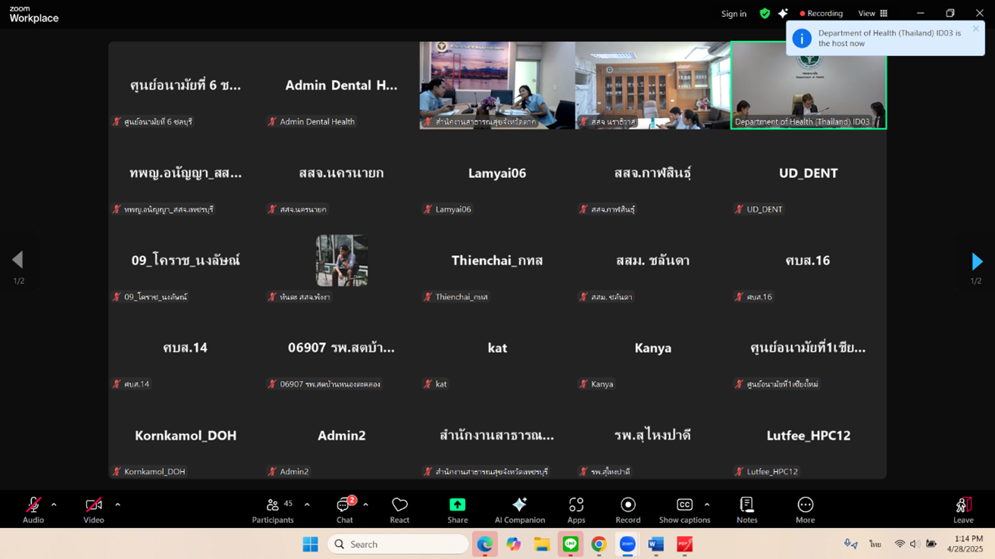995x559 pixels.
Task: Select the Lutfee_HPC12 participant tile
Action: tap(809, 435)
